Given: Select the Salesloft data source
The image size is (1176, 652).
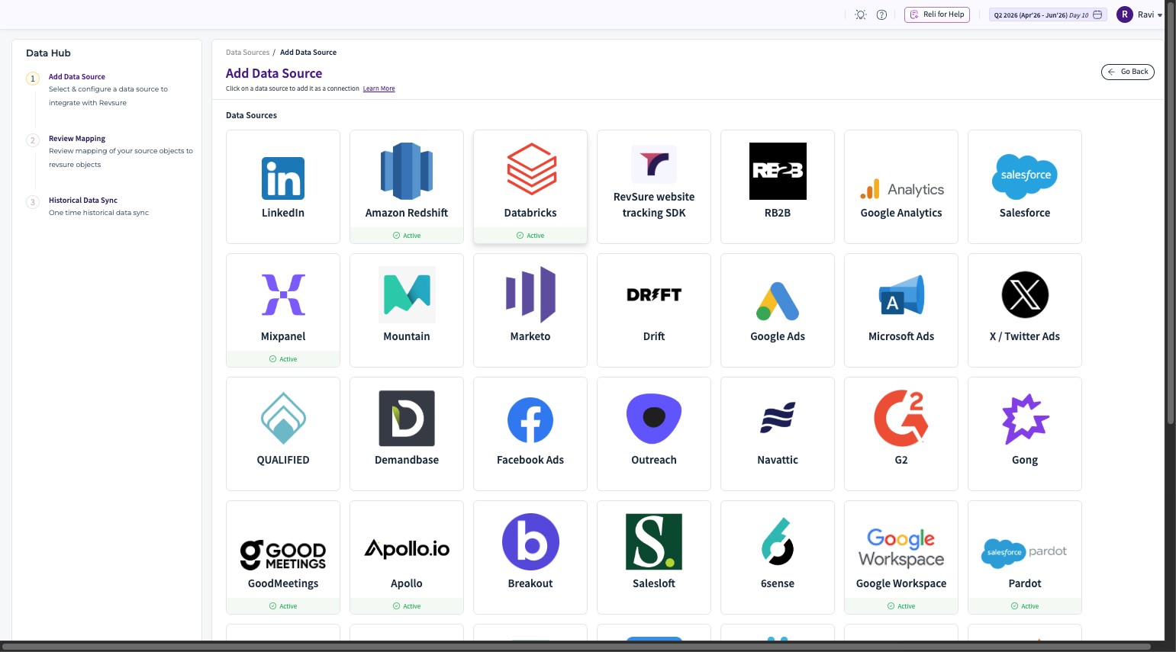Looking at the screenshot, I should tap(654, 557).
